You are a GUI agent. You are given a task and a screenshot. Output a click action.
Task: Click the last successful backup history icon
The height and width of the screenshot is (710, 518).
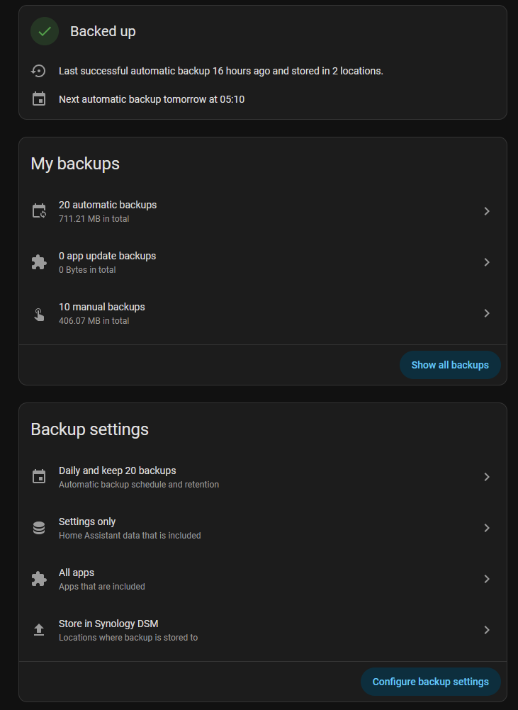39,71
